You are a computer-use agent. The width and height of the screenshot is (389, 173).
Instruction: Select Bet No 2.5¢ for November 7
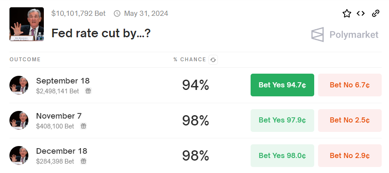click(x=349, y=120)
